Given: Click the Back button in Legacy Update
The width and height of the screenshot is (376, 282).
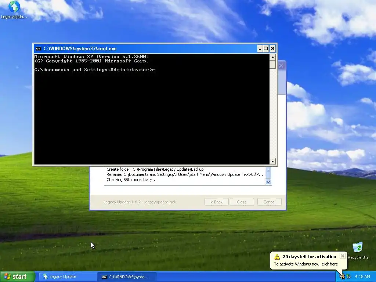Looking at the screenshot, I should [217, 202].
